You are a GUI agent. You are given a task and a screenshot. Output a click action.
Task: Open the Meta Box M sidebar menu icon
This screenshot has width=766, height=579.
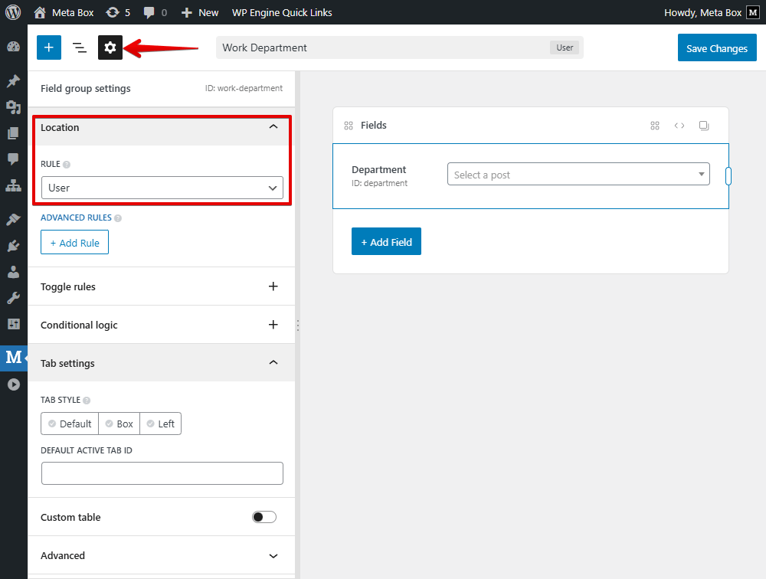coord(13,357)
